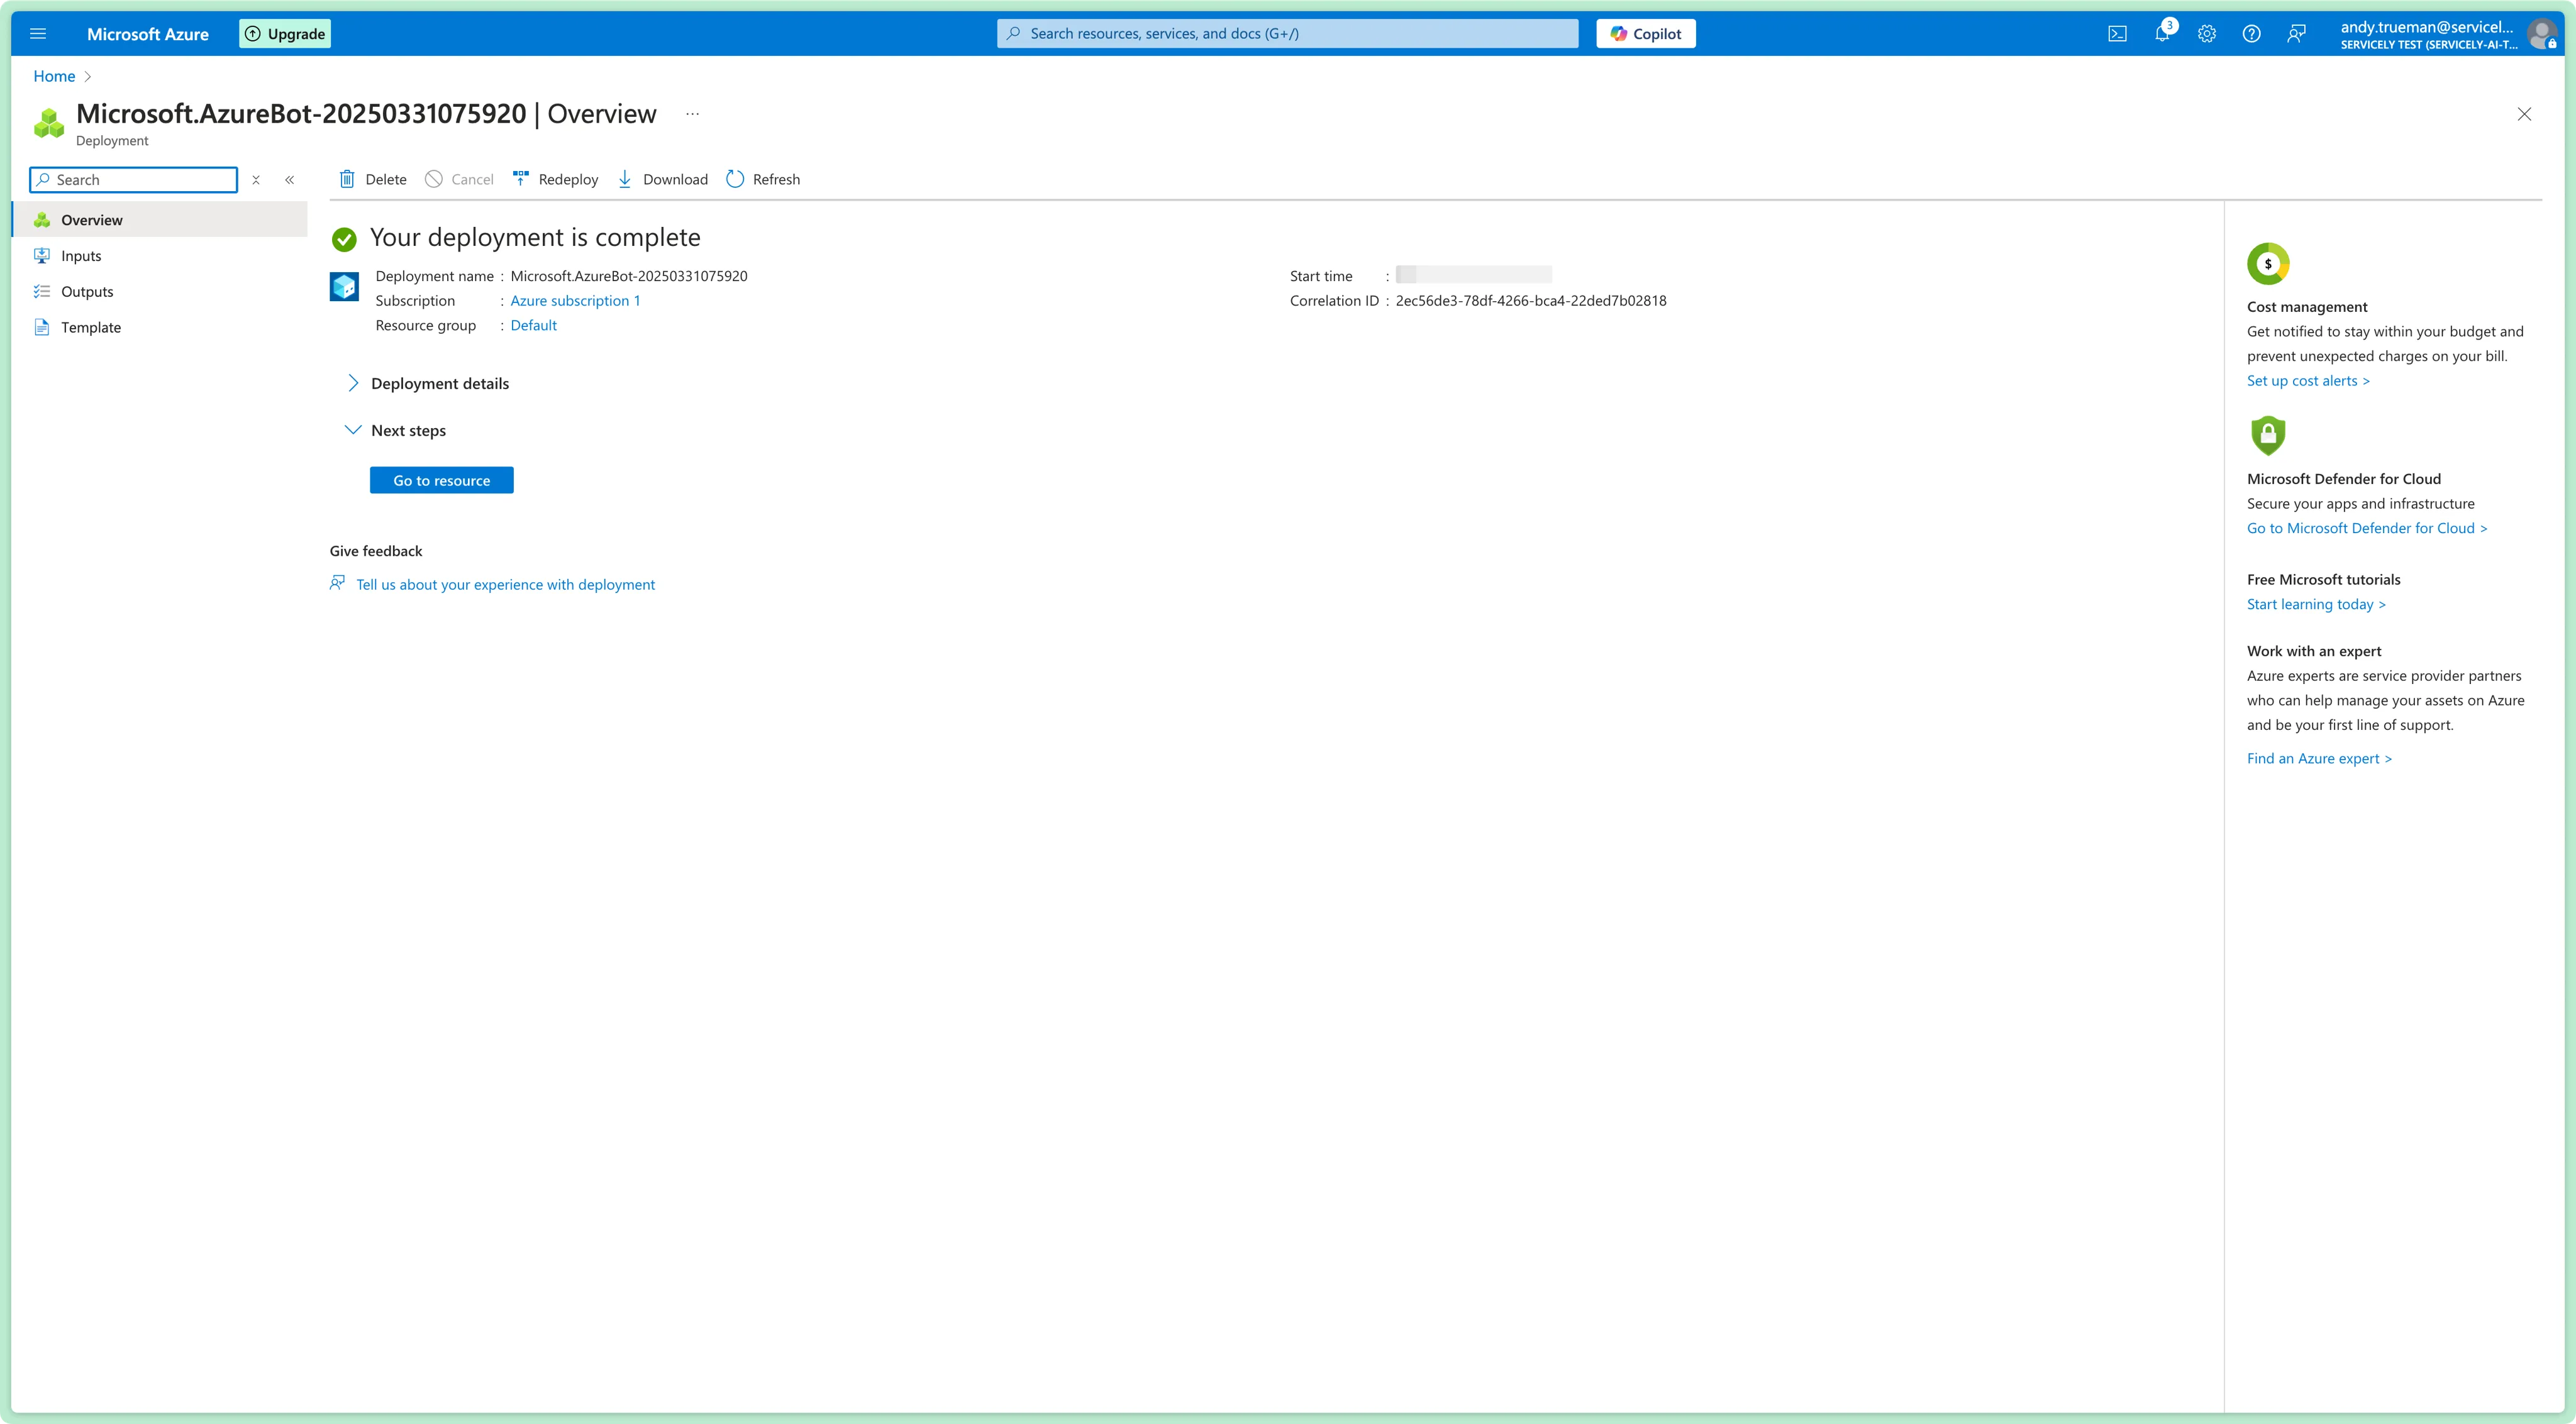The height and width of the screenshot is (1424, 2576).
Task: Click the deployment name value text
Action: (x=629, y=276)
